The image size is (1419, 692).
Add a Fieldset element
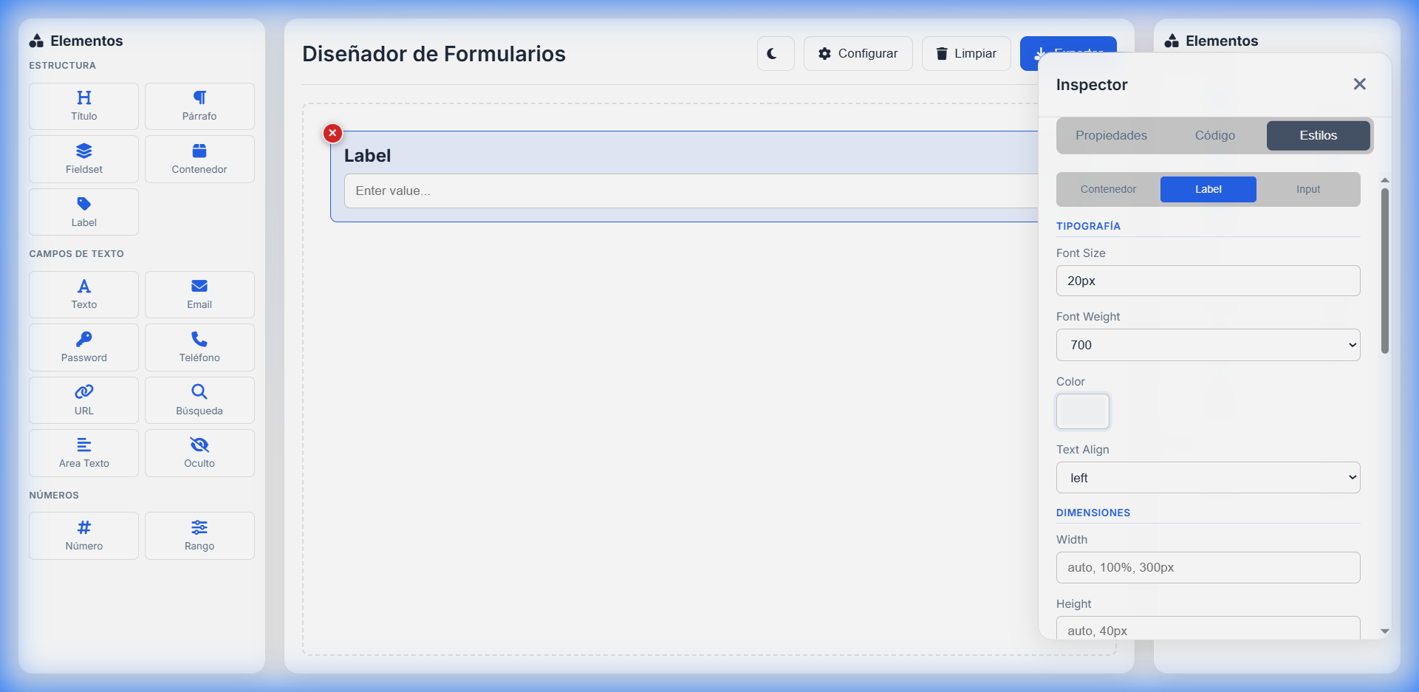83,160
